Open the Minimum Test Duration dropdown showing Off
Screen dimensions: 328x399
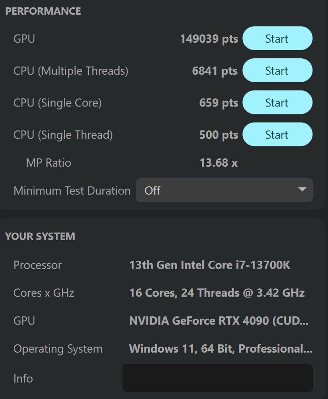click(224, 190)
